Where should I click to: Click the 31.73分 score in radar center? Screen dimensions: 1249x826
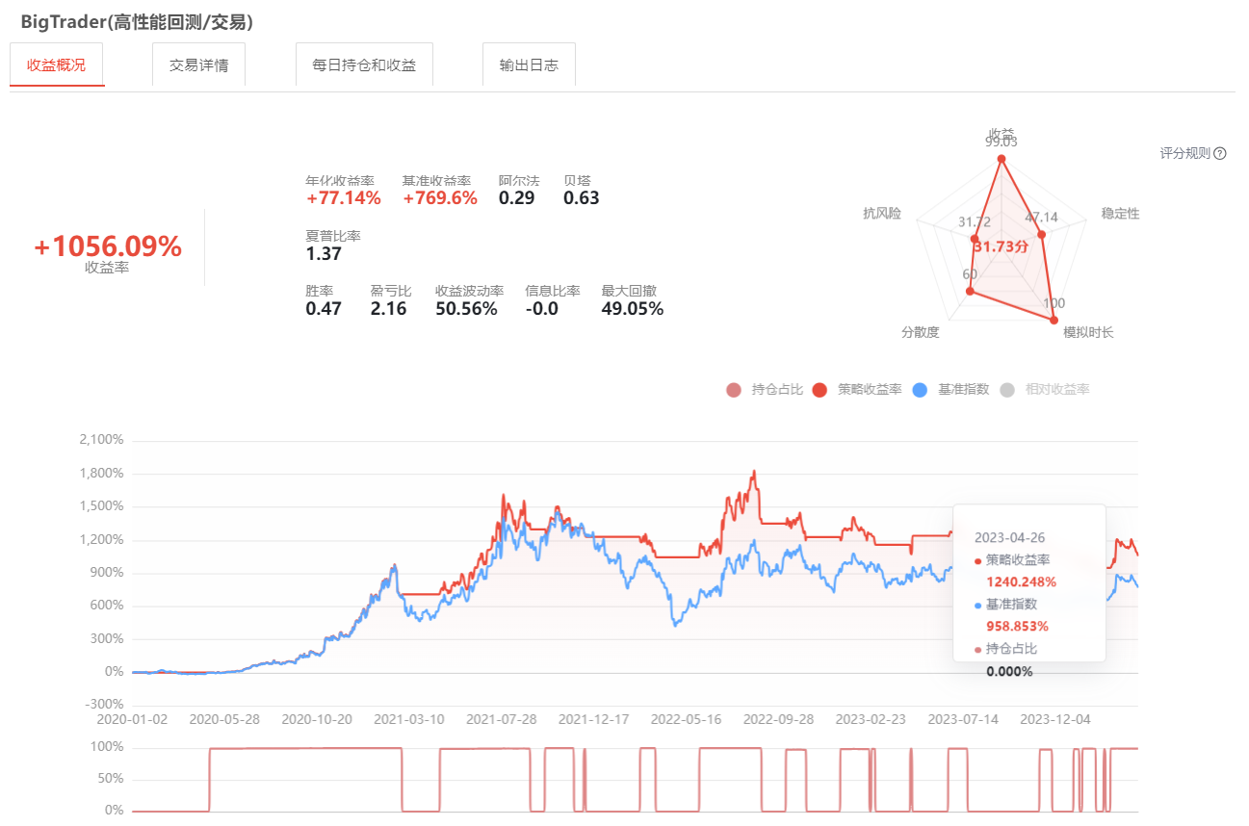tap(1001, 247)
